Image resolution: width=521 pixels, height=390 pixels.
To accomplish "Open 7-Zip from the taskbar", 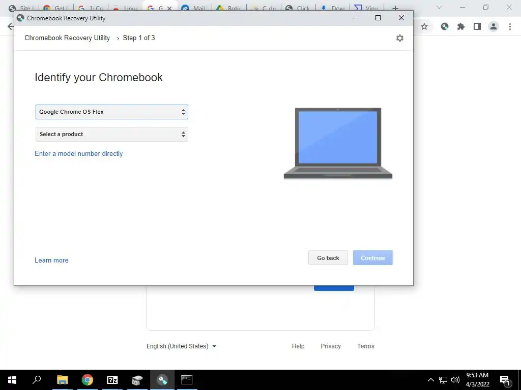I will point(112,380).
